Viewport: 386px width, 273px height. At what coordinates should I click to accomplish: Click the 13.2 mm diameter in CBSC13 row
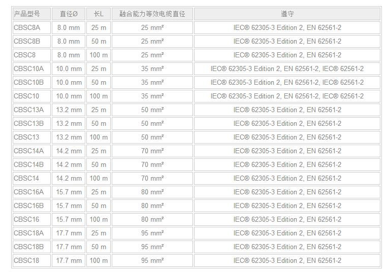pyautogui.click(x=69, y=137)
